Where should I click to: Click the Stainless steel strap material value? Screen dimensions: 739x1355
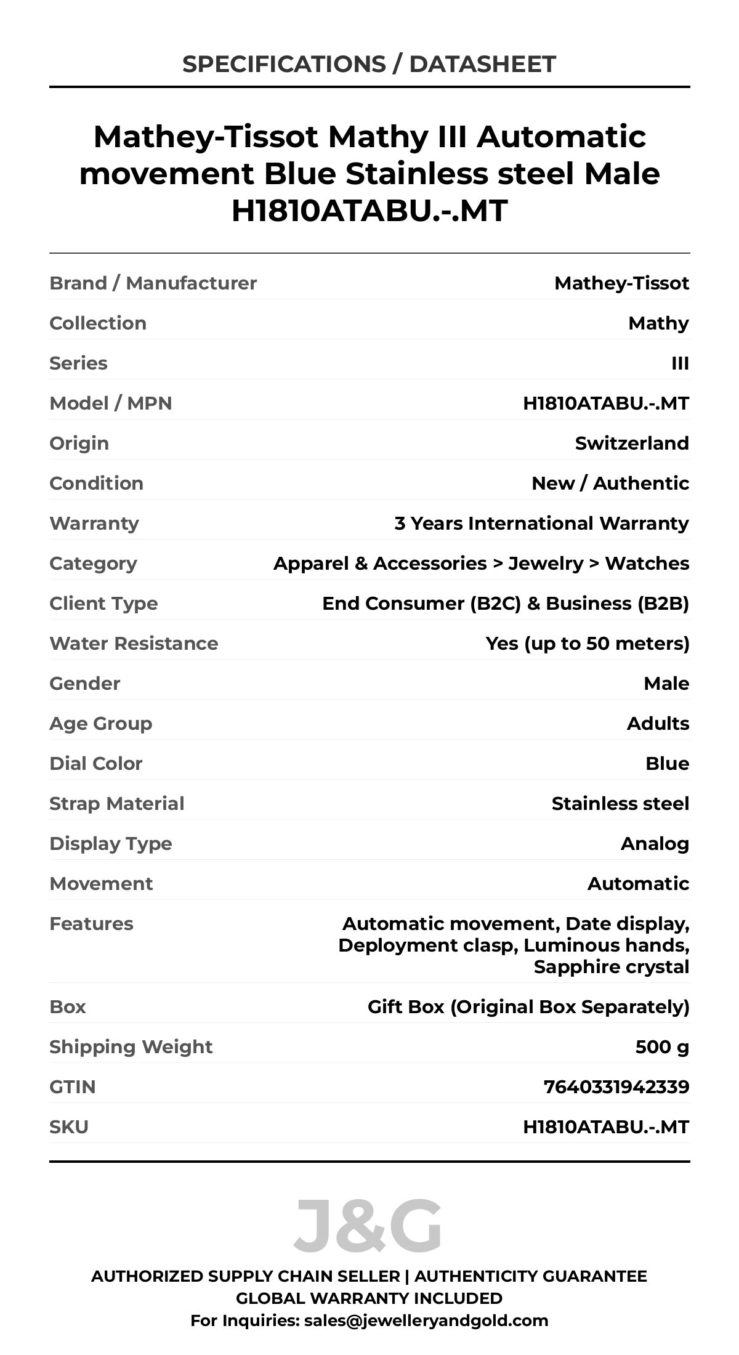(x=620, y=804)
